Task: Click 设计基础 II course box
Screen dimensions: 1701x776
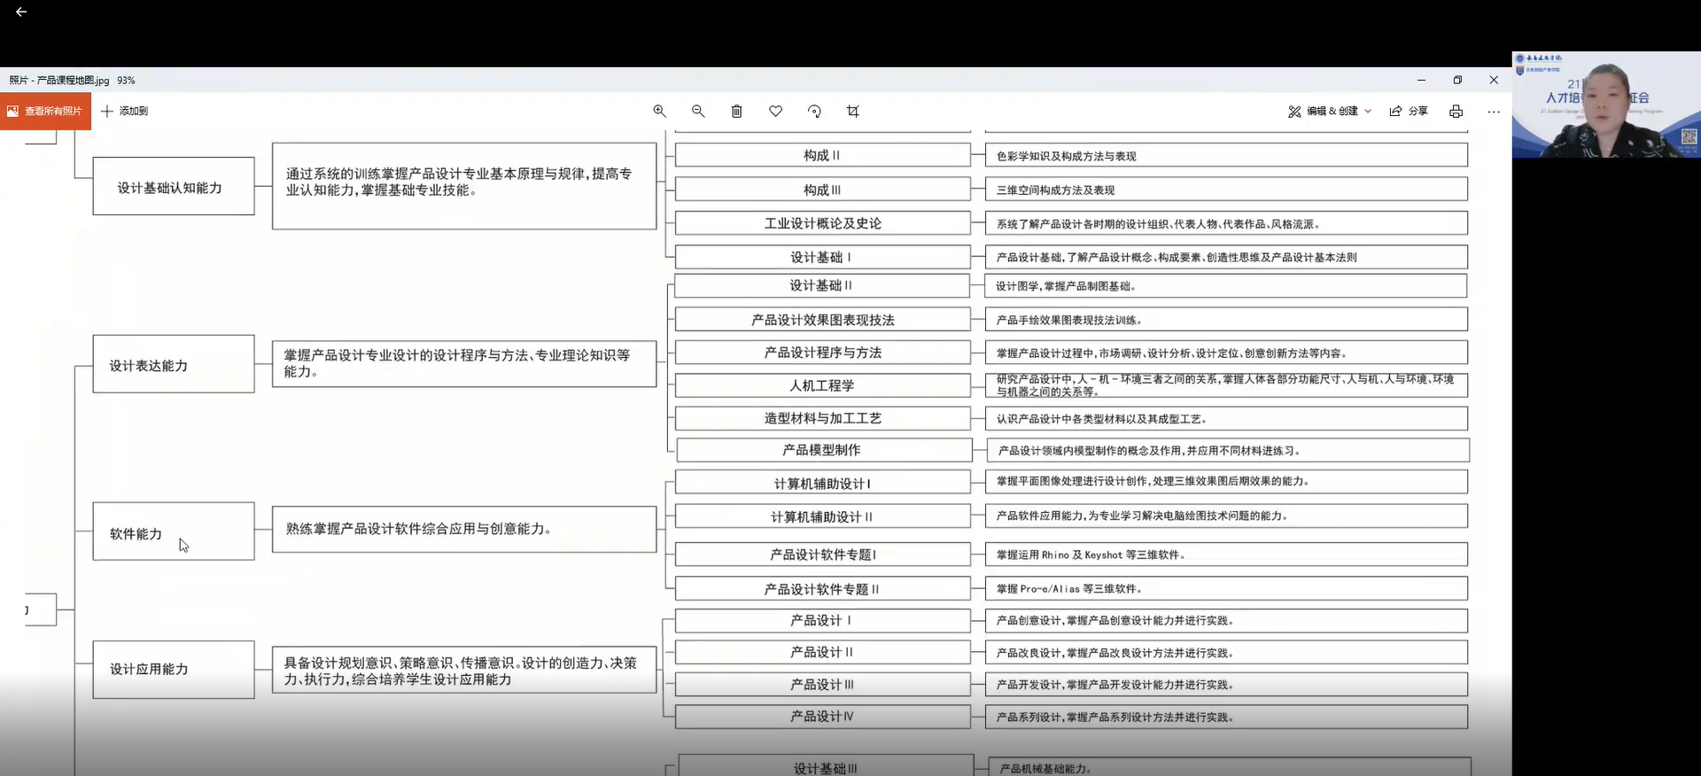Action: 822,285
